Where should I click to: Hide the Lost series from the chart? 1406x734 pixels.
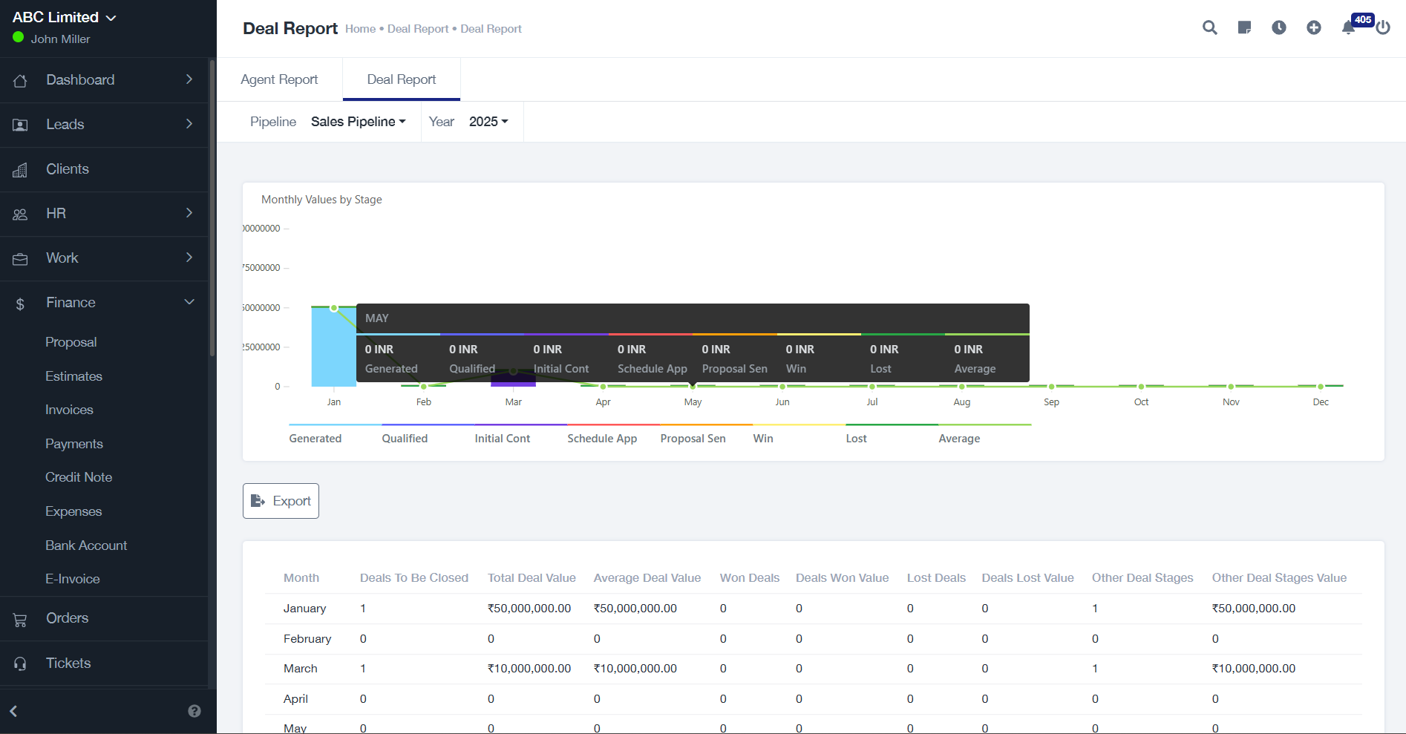855,438
